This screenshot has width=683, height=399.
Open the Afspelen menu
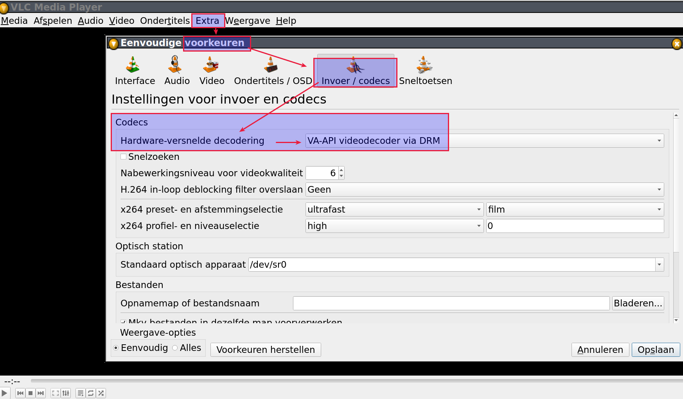pyautogui.click(x=53, y=21)
